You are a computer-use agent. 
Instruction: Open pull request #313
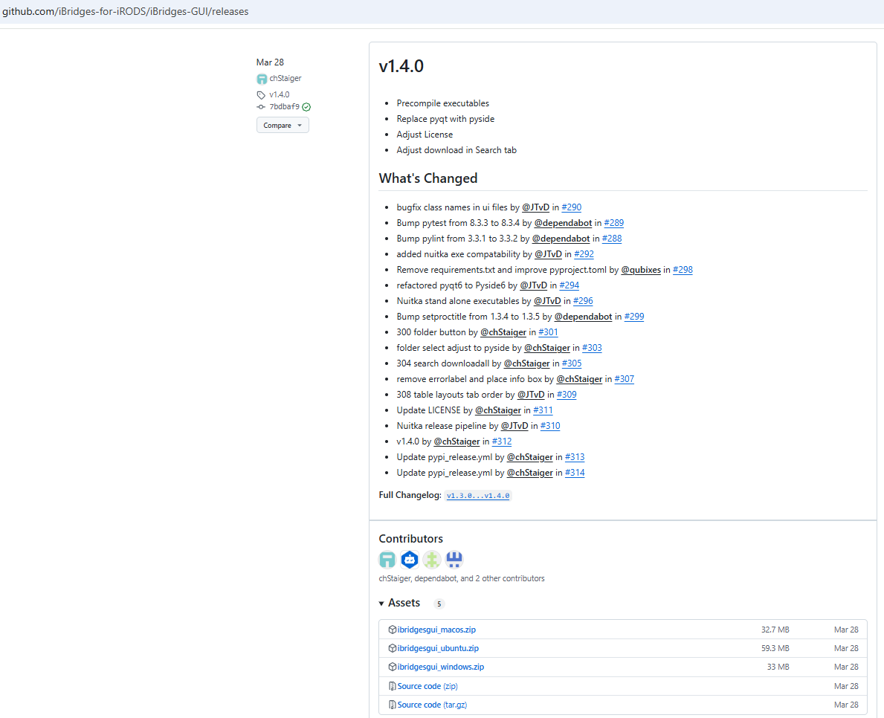pos(575,457)
